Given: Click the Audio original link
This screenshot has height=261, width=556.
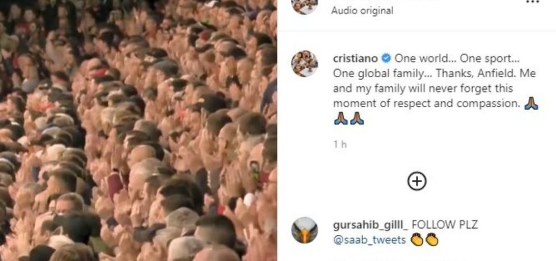Looking at the screenshot, I should tap(362, 11).
